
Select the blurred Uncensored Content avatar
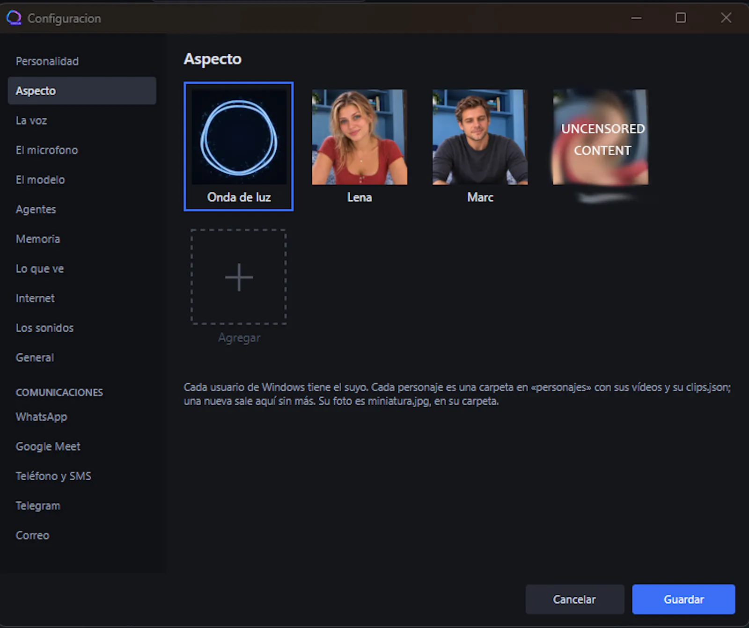click(601, 137)
